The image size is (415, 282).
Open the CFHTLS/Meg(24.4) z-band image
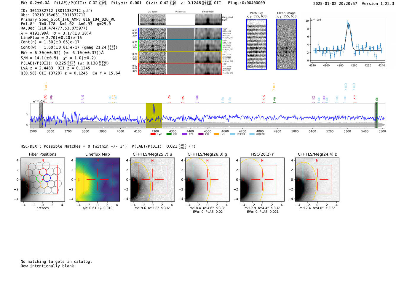point(317,180)
